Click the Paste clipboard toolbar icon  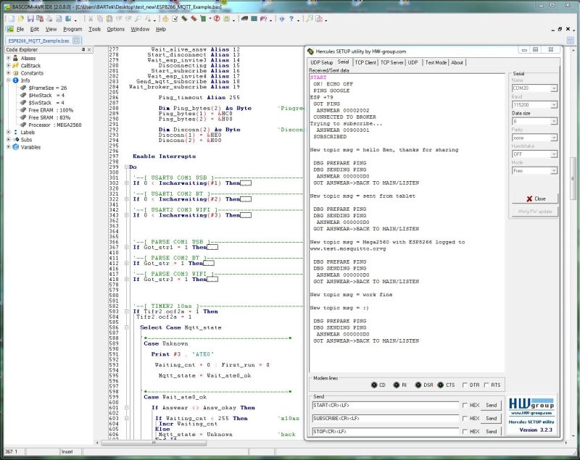click(109, 19)
